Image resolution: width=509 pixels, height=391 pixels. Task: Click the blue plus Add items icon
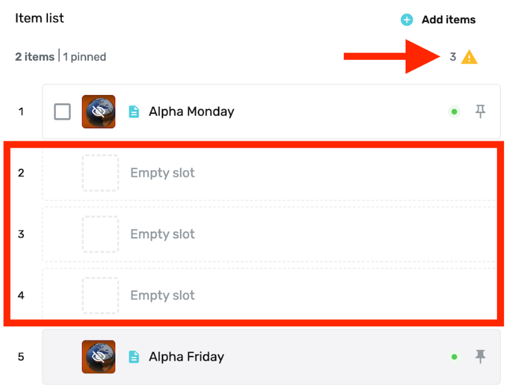pos(406,19)
